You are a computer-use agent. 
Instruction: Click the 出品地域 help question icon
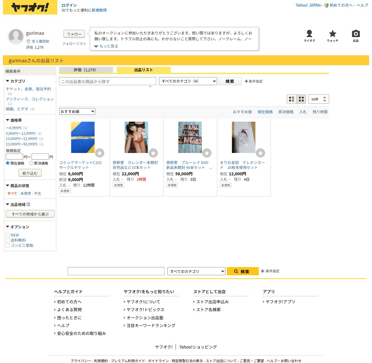[28, 204]
